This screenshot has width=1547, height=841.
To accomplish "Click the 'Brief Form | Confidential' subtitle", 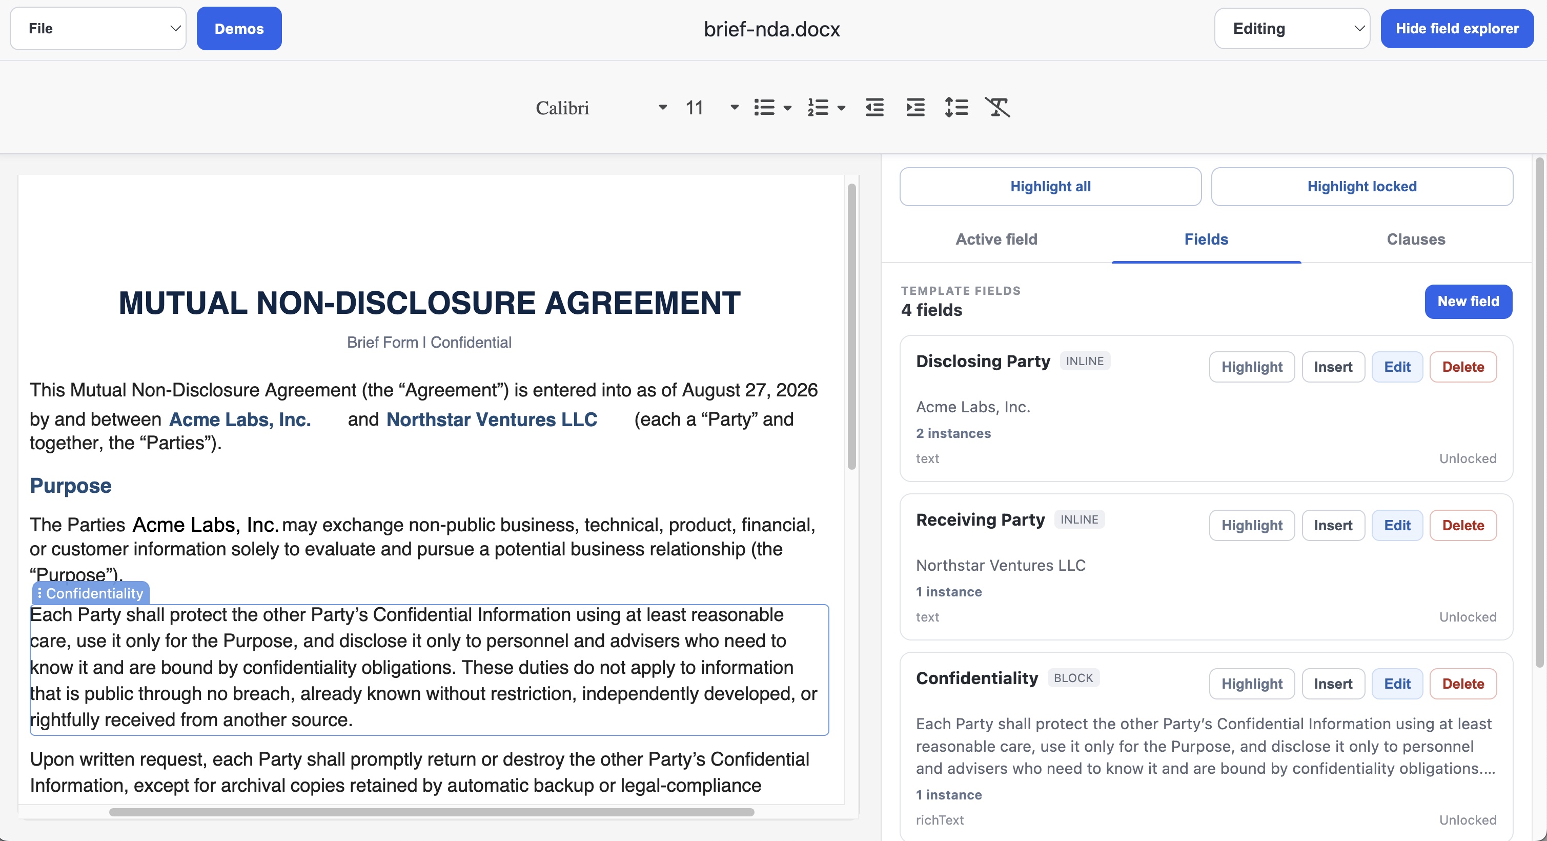I will click(x=430, y=343).
